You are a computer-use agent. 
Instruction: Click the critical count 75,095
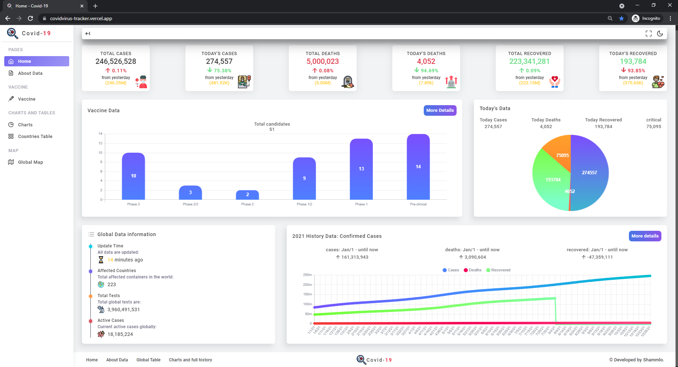654,127
